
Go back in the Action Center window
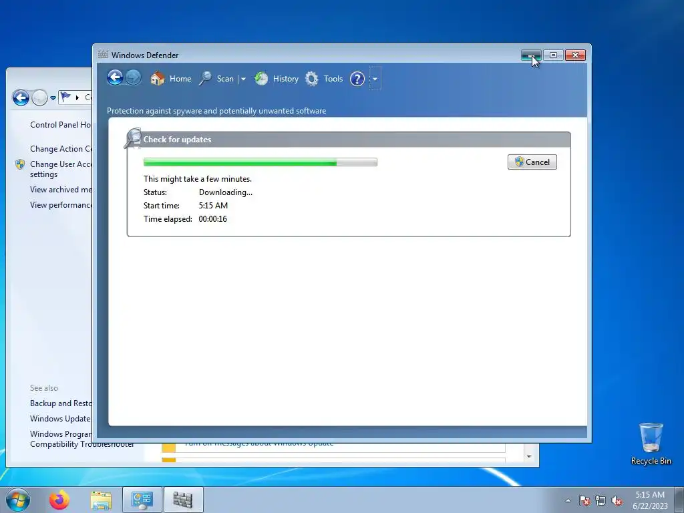point(21,98)
